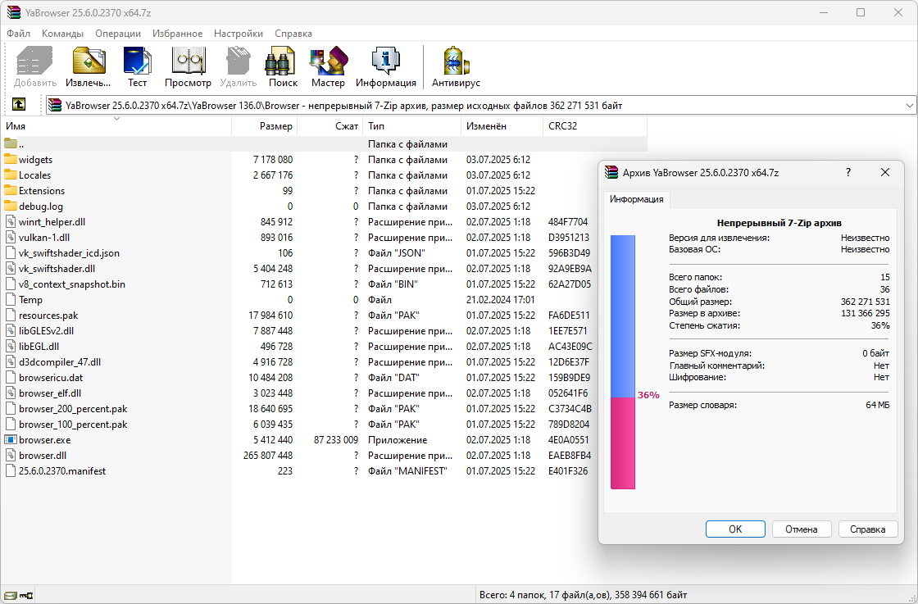Click the winrt_helper.dll file icon
918x604 pixels.
click(x=11, y=221)
